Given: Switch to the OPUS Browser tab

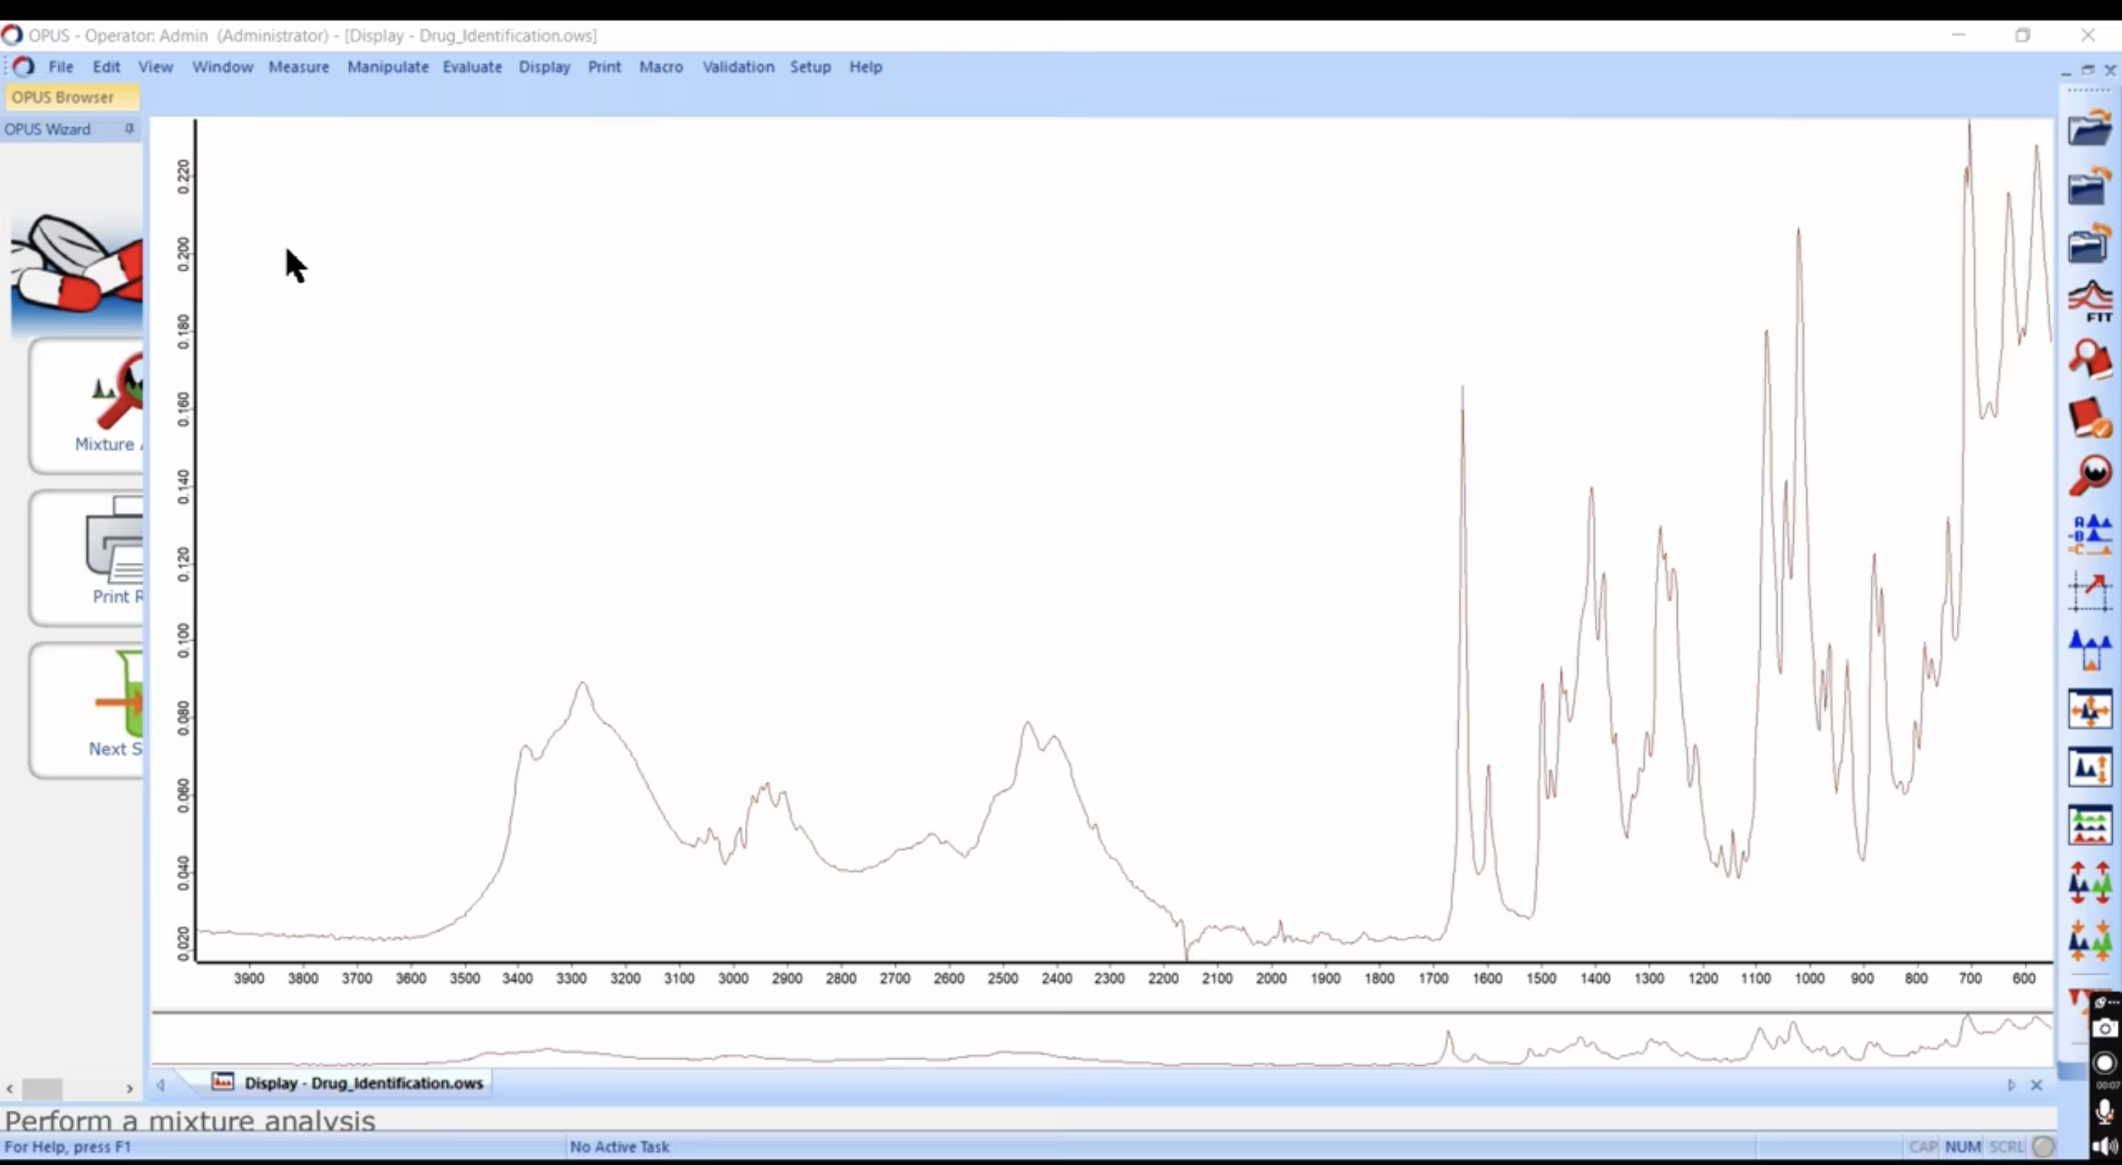Looking at the screenshot, I should [x=63, y=97].
